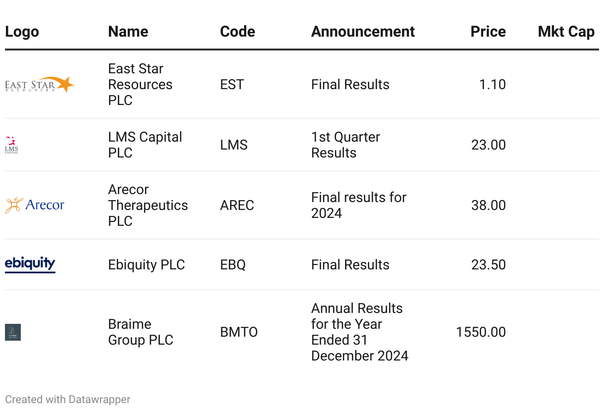The image size is (604, 411).
Task: Click the Mkt Cap column header
Action: pos(566,32)
